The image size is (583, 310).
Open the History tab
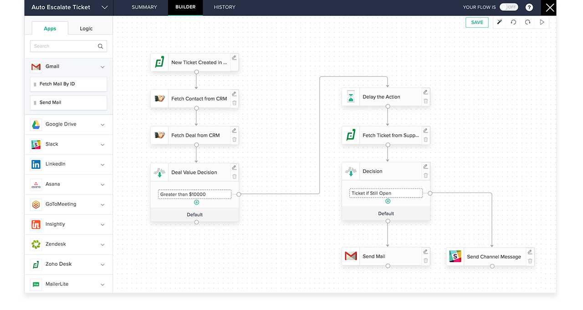224,7
